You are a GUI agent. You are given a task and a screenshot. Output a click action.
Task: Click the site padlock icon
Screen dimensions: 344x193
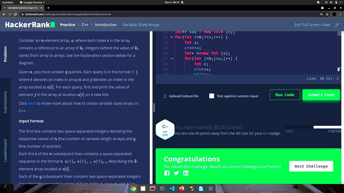click(x=23, y=14)
